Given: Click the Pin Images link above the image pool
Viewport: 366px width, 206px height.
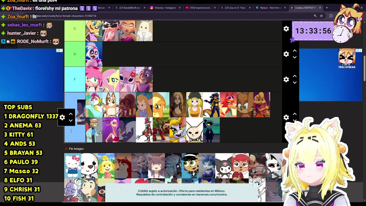Looking at the screenshot, I should [x=74, y=149].
